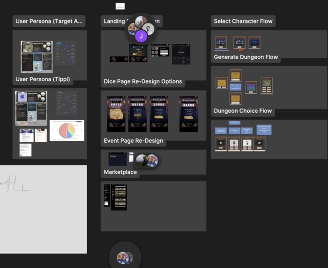The height and width of the screenshot is (268, 328).
Task: Select the rightmost separated Dice Page option
Action: (x=188, y=114)
